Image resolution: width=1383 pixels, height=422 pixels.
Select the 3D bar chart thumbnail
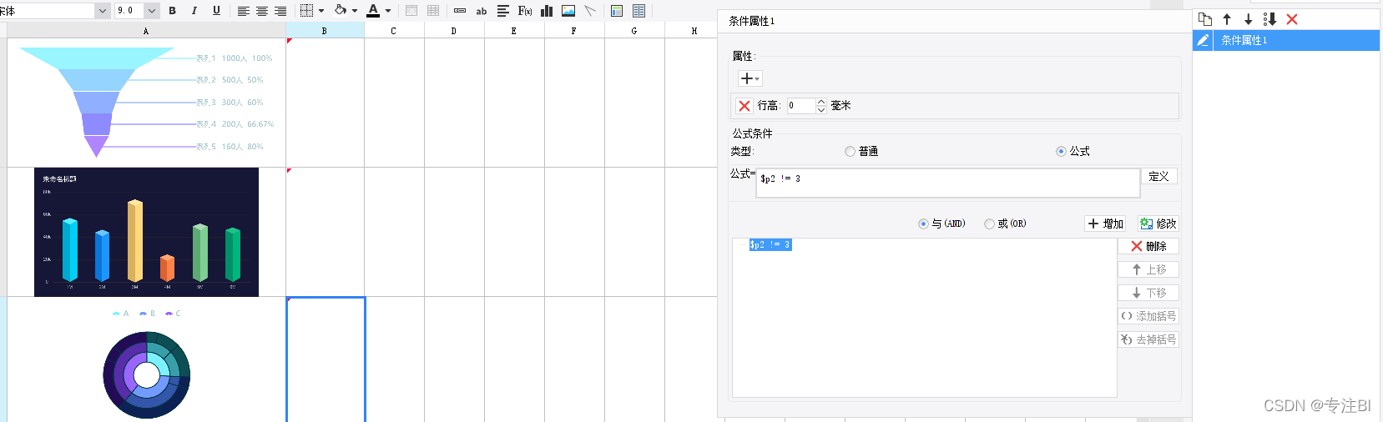coord(146,232)
